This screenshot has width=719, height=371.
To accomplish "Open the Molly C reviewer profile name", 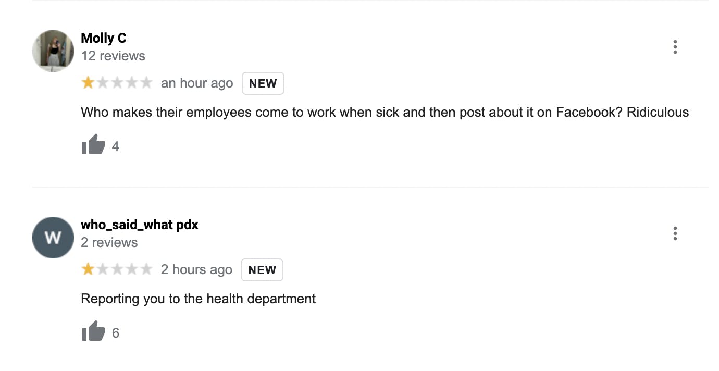I will pyautogui.click(x=104, y=38).
